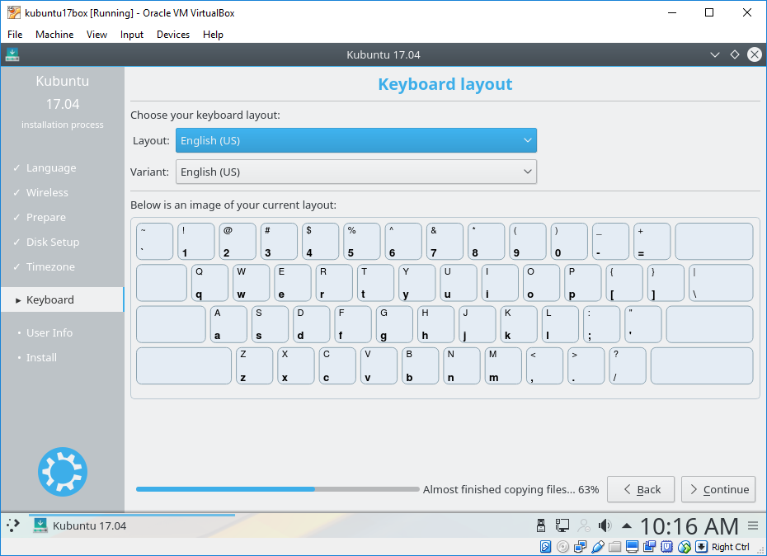Click the copying files progress bar

[x=277, y=489]
